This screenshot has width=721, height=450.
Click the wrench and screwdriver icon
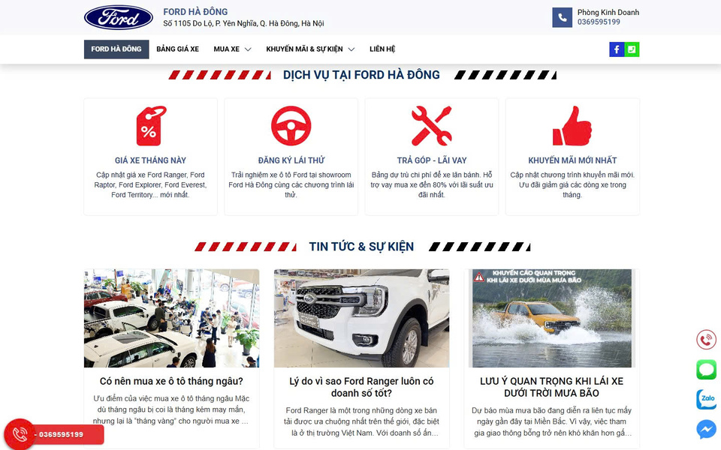[432, 126]
